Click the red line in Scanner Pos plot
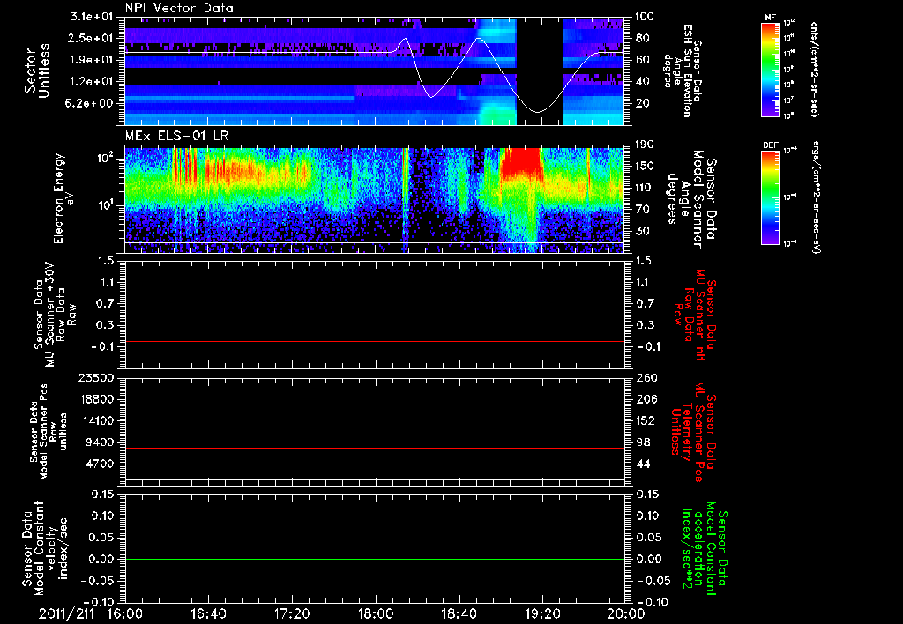903x624 pixels. [x=374, y=448]
